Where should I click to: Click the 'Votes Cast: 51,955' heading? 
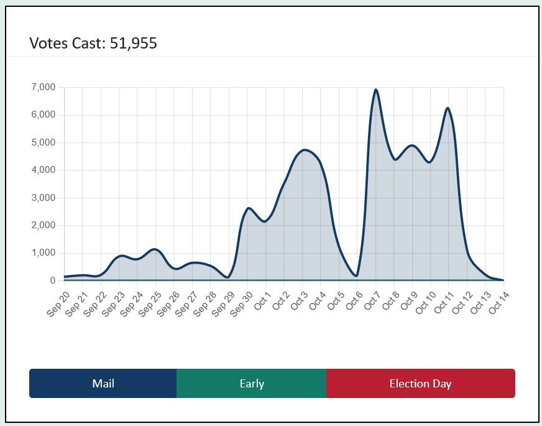pyautogui.click(x=93, y=44)
